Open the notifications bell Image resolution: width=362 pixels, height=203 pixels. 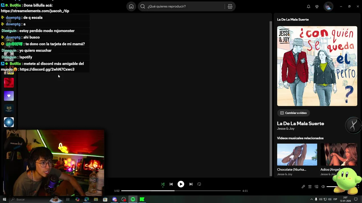coord(309,6)
